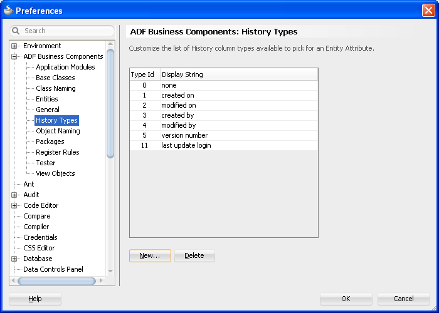
Task: Select the 'created on' row
Action: pos(224,95)
